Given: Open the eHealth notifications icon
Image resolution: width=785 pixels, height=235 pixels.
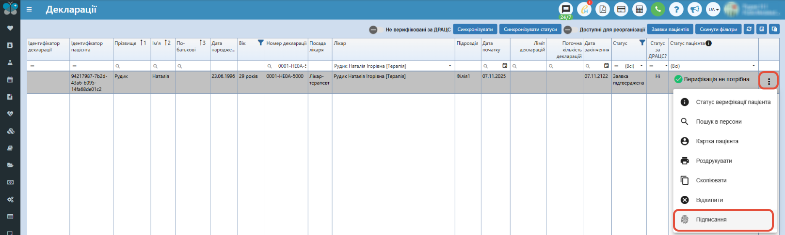Looking at the screenshot, I should click(x=584, y=9).
